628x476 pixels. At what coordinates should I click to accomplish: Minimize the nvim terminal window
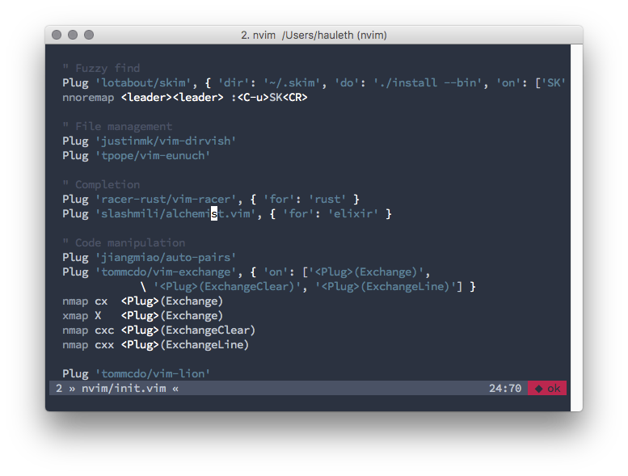tap(73, 36)
